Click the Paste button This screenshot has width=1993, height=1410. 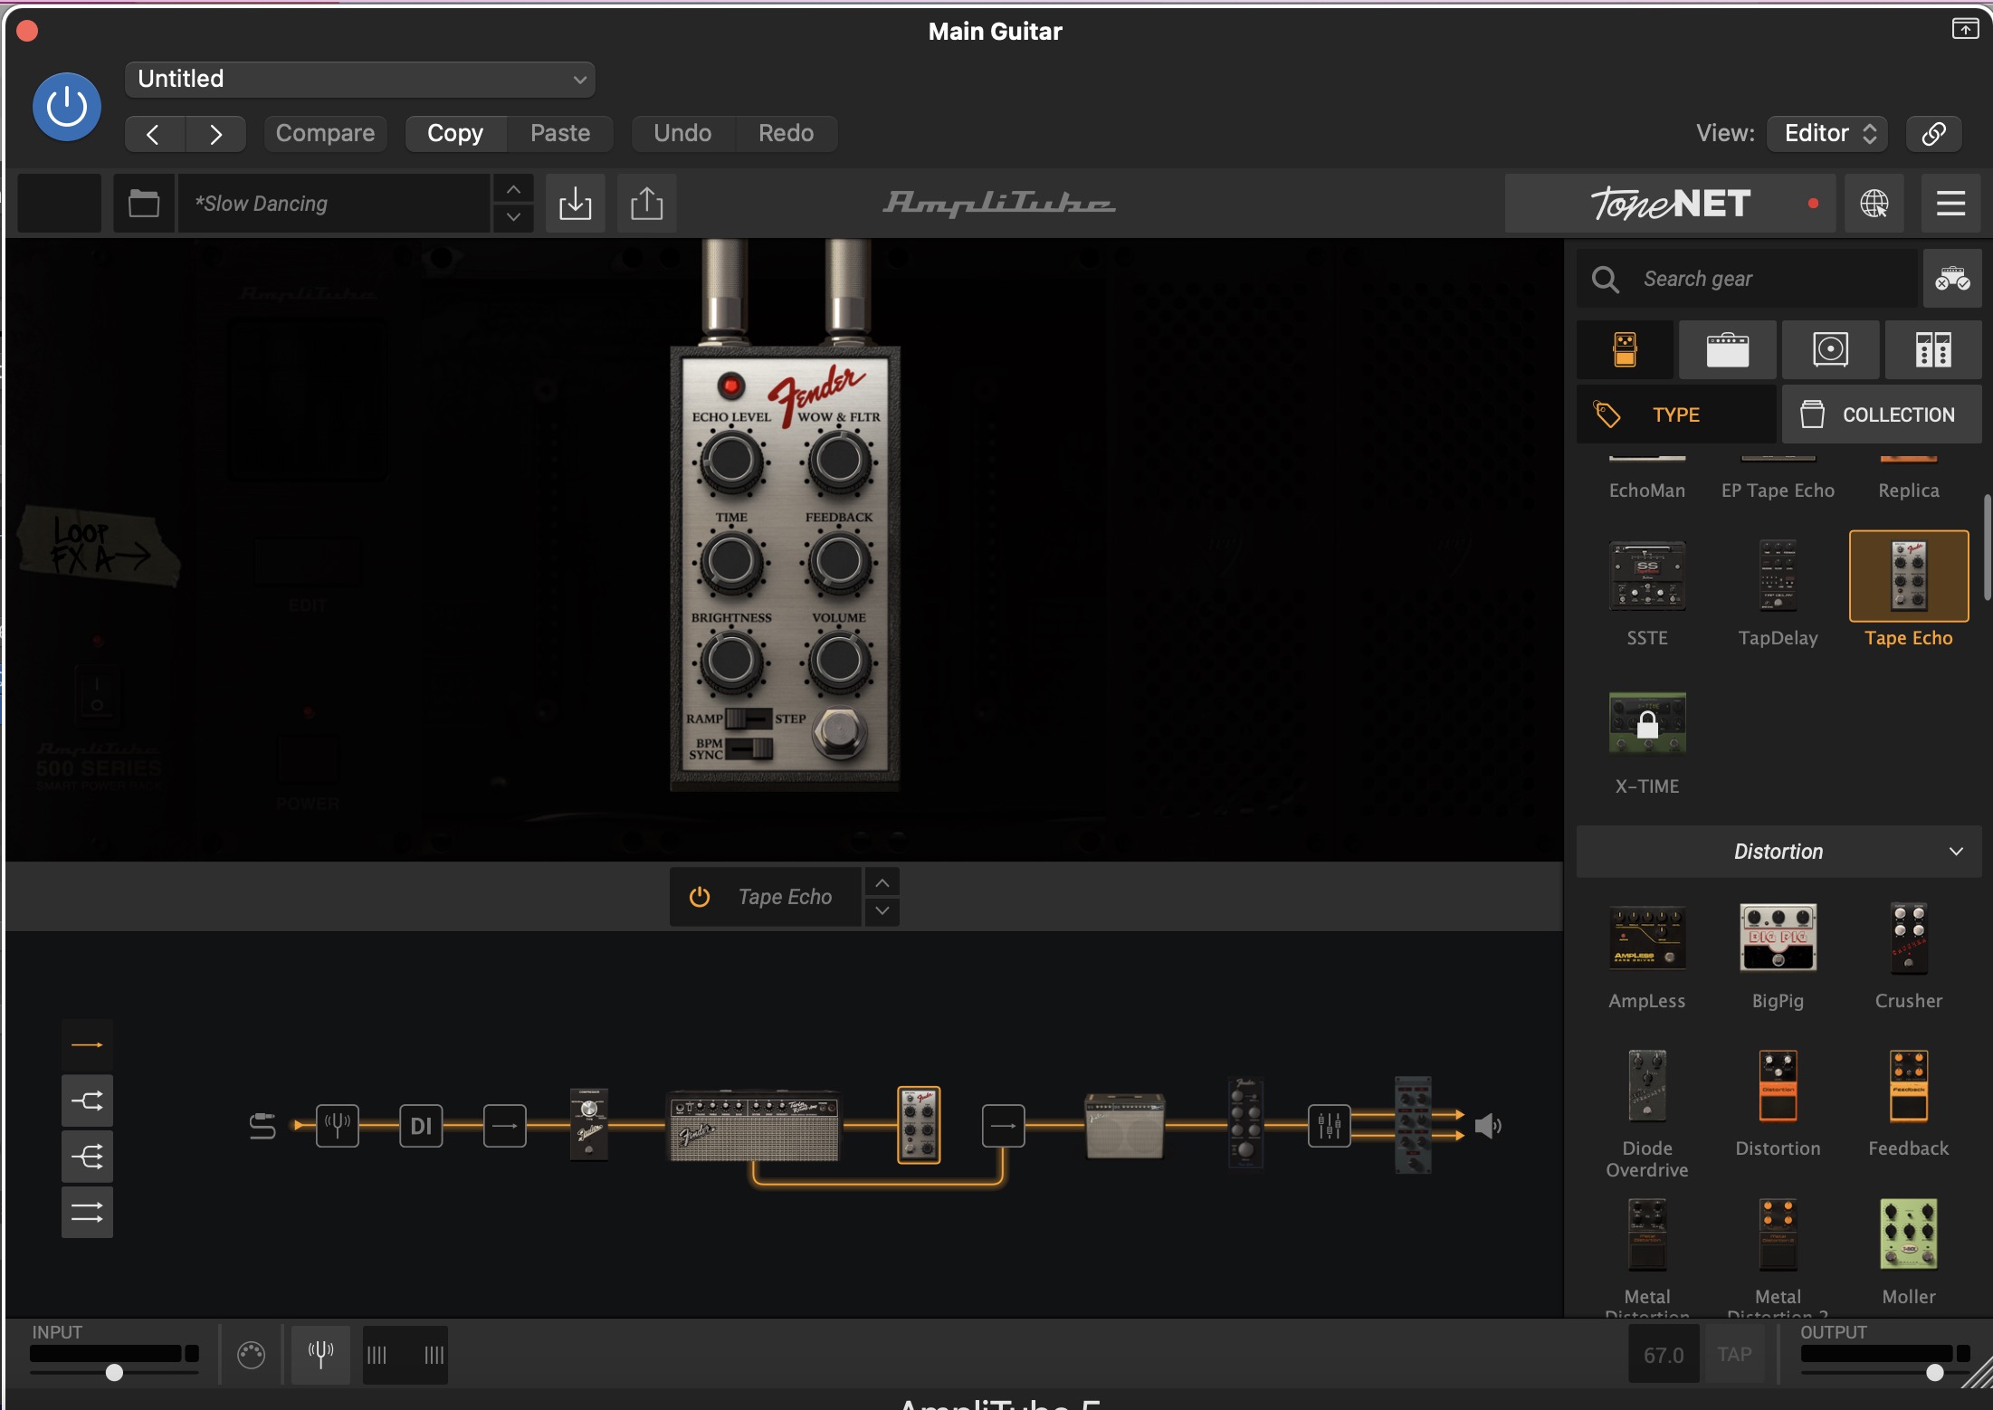560,134
